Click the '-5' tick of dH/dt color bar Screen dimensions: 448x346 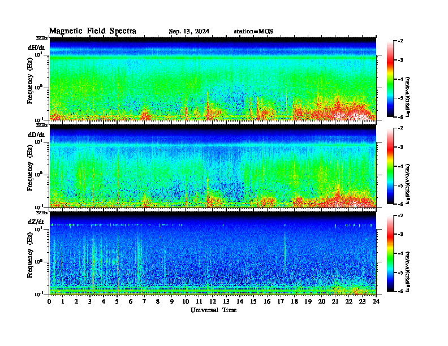[400, 98]
